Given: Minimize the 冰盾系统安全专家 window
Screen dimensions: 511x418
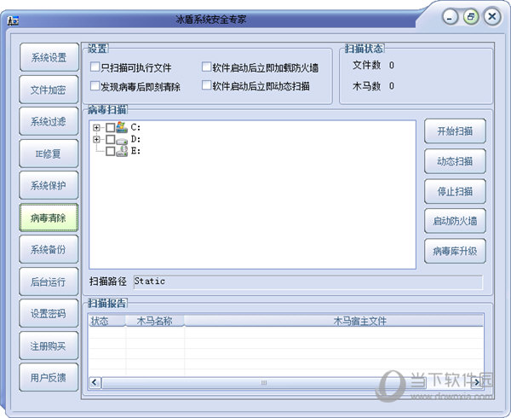Looking at the screenshot, I should (451, 17).
